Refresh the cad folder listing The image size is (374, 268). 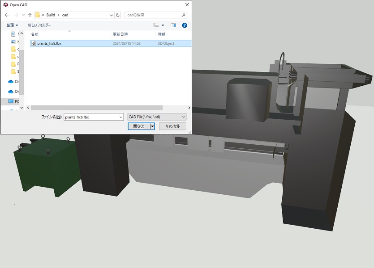(x=118, y=15)
